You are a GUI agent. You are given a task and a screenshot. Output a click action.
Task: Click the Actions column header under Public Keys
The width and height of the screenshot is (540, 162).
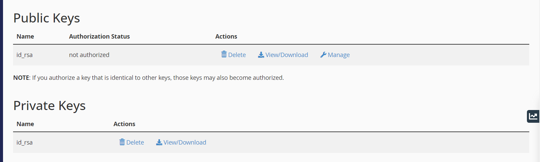[x=226, y=36]
